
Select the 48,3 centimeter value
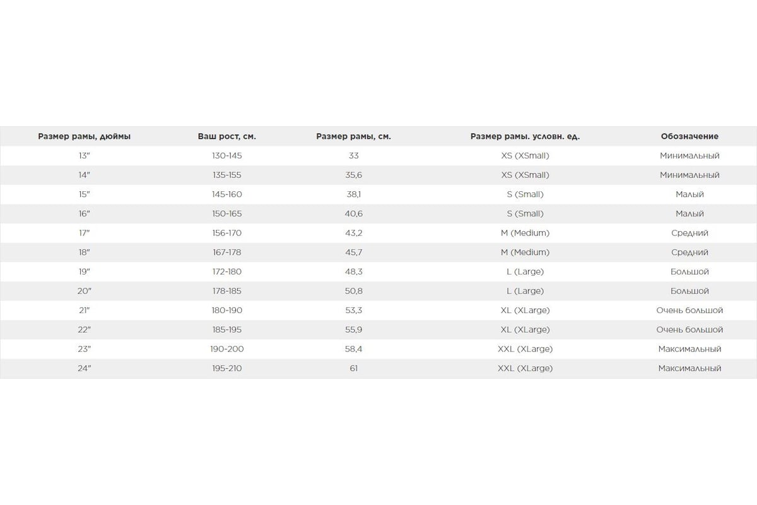point(353,272)
